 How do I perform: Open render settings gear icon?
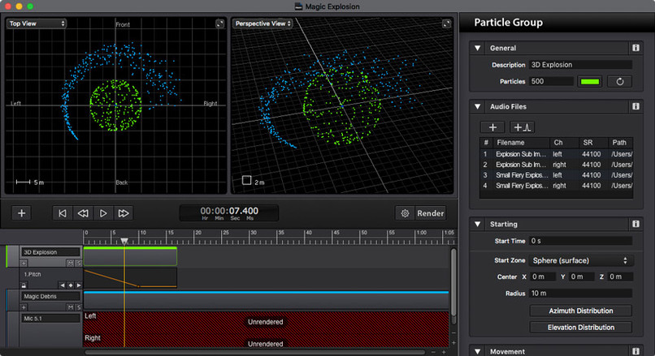click(x=405, y=213)
